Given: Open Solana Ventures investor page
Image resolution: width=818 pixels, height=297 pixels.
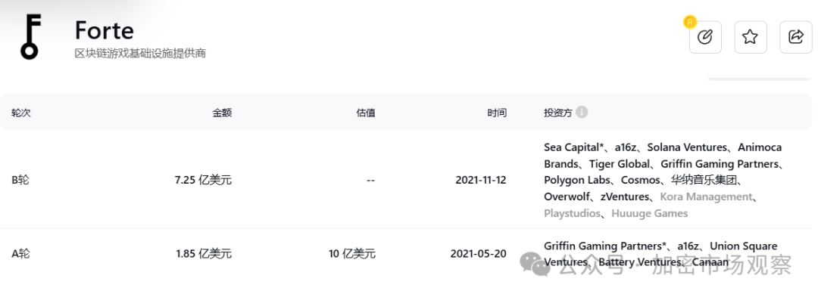Looking at the screenshot, I should pyautogui.click(x=686, y=147).
